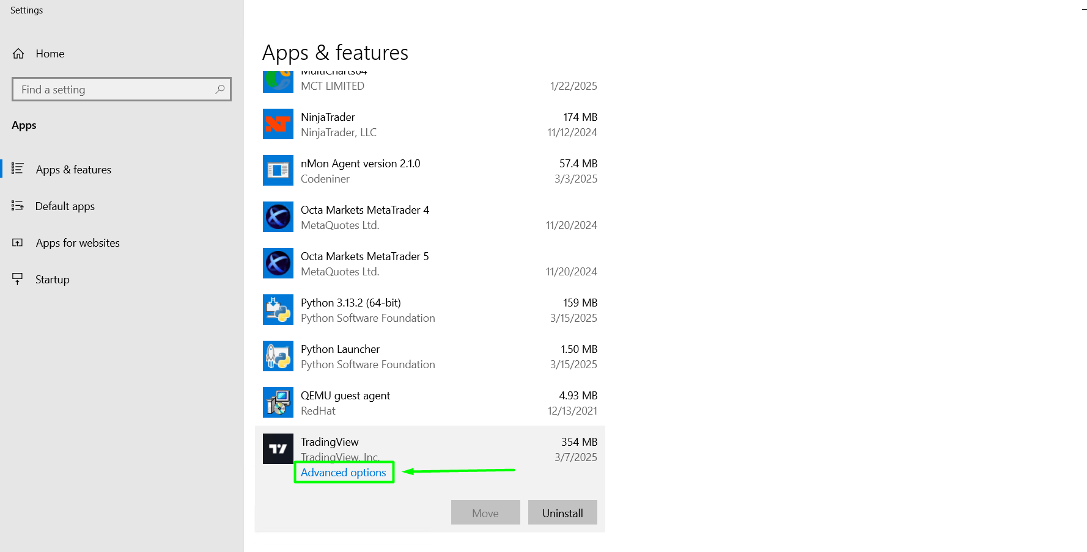Click the RedHat publisher text
Viewport: 1087px width, 552px height.
(x=318, y=411)
